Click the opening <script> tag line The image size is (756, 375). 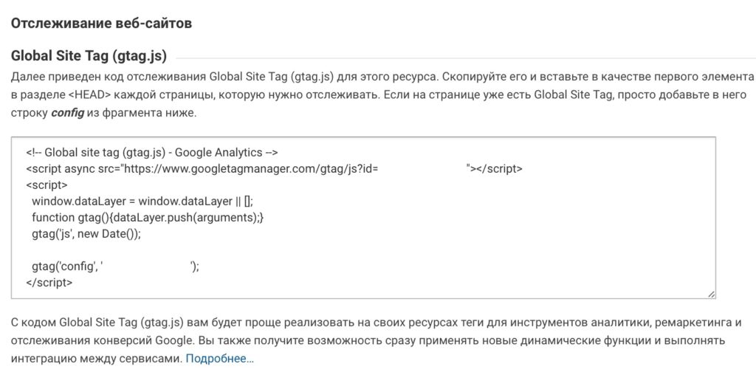click(x=47, y=185)
